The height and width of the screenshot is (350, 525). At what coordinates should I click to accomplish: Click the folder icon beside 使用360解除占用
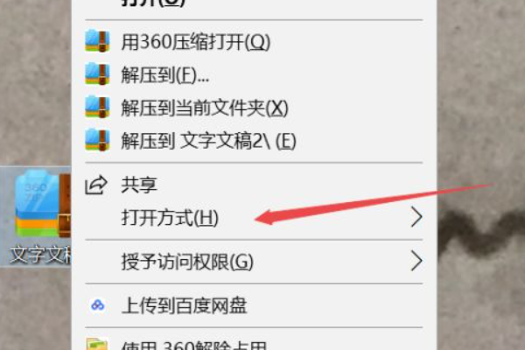point(97,345)
